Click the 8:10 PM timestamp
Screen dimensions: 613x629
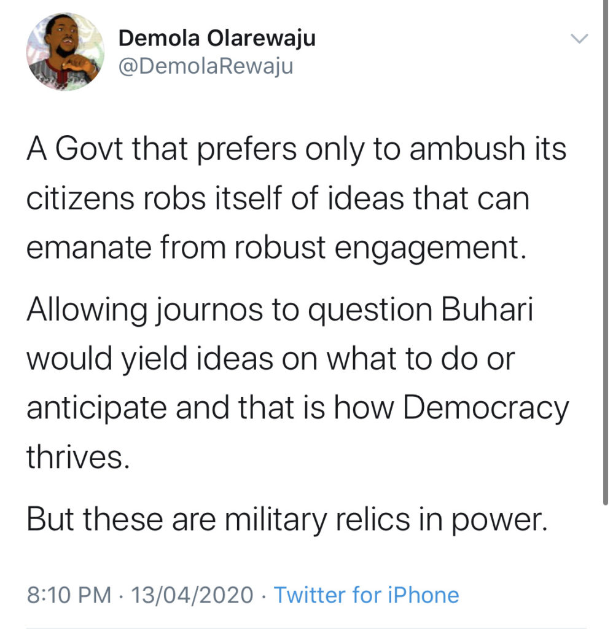tap(69, 595)
